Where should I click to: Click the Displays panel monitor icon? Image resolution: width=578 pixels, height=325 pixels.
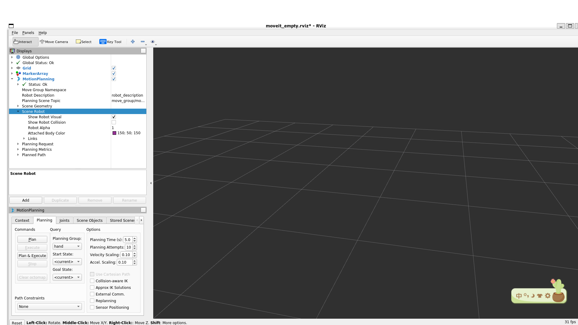click(x=12, y=51)
